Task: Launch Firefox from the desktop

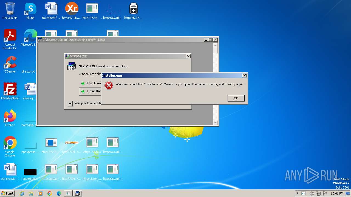Action: 10,118
